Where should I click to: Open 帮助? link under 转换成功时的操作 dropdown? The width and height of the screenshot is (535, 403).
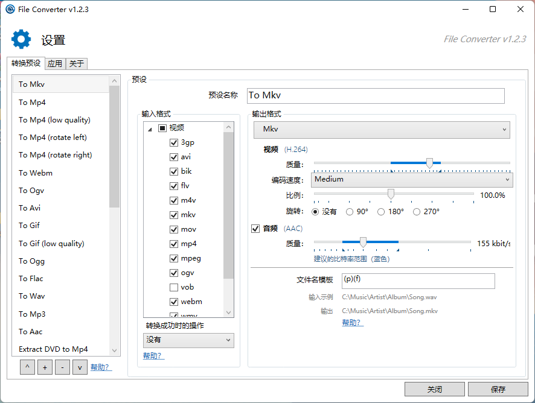153,355
